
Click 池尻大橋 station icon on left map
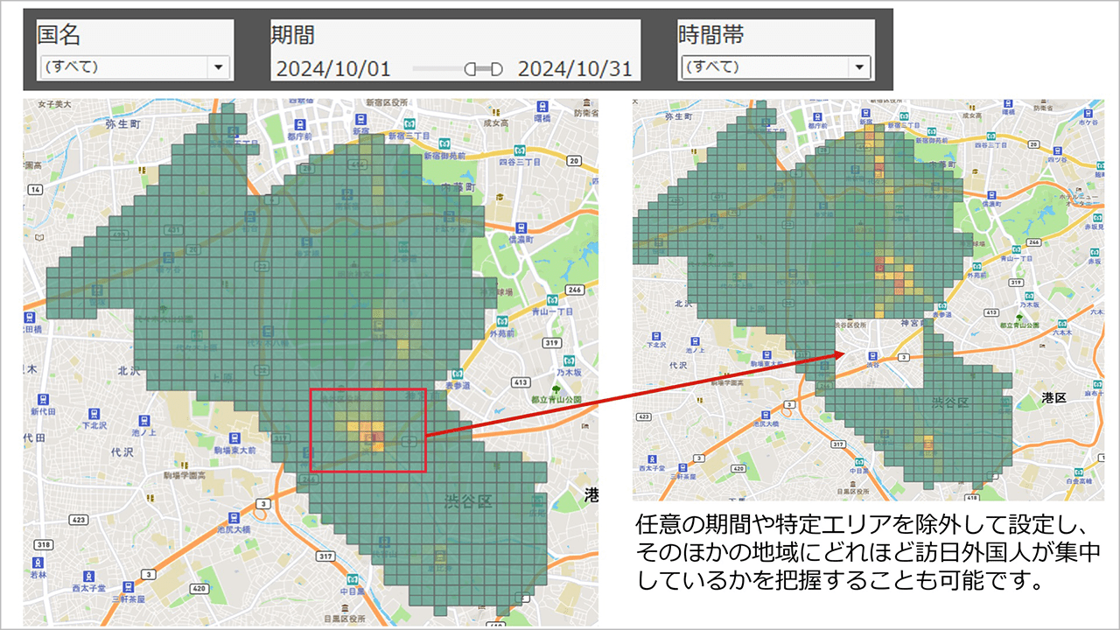pyautogui.click(x=233, y=516)
